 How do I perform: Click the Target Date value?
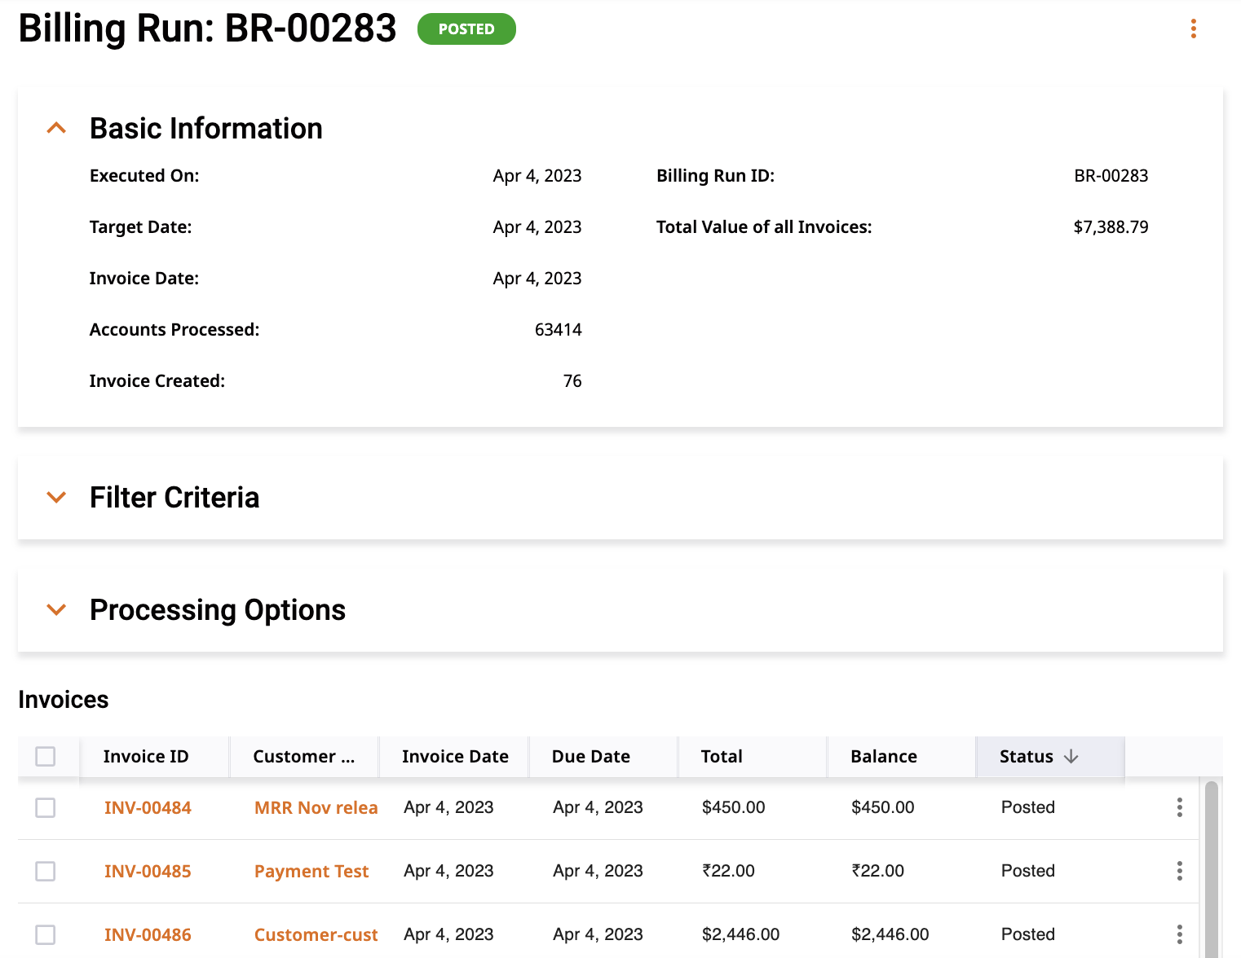coord(537,227)
